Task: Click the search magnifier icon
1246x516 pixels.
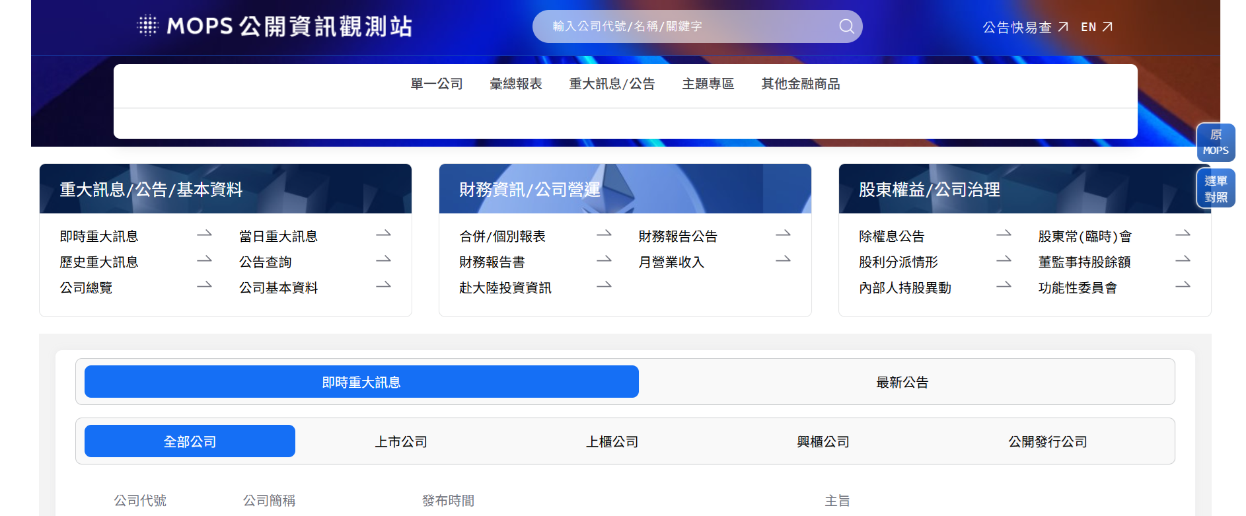Action: (846, 26)
